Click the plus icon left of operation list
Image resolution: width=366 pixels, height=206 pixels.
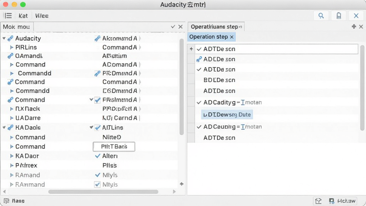coord(191,49)
